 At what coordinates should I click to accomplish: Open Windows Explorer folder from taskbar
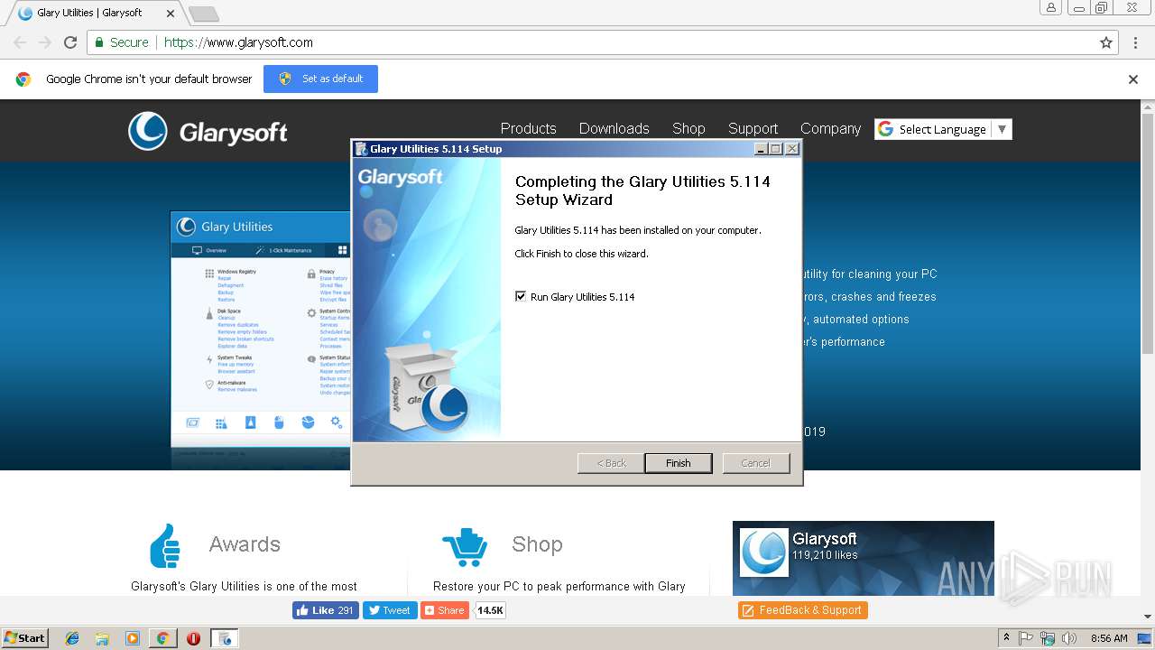[x=102, y=638]
